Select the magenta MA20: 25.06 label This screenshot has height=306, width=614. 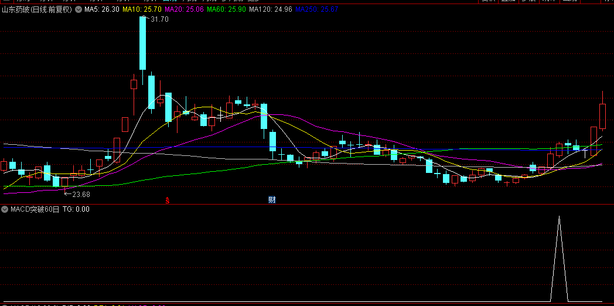tap(185, 9)
